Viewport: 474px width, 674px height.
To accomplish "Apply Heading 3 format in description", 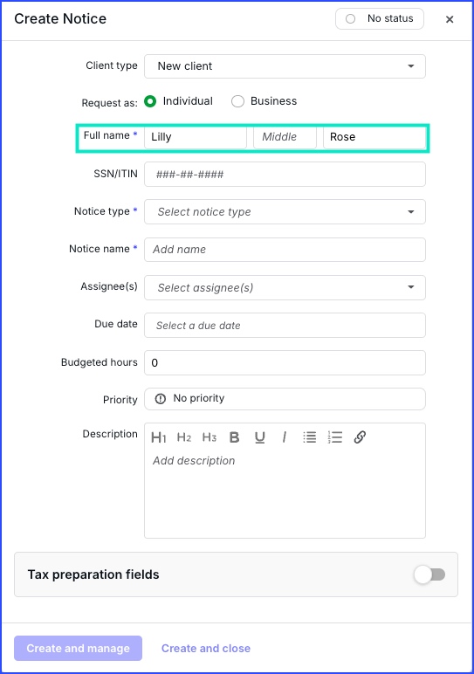I will click(x=210, y=437).
